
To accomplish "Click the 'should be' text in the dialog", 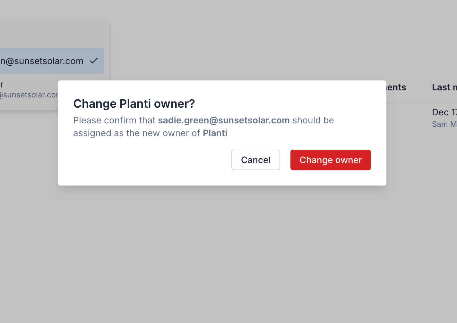I will click(x=313, y=120).
